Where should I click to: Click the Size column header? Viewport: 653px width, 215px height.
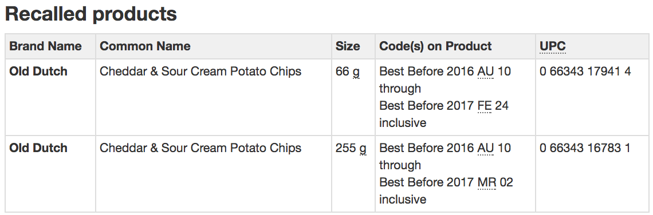coord(348,46)
